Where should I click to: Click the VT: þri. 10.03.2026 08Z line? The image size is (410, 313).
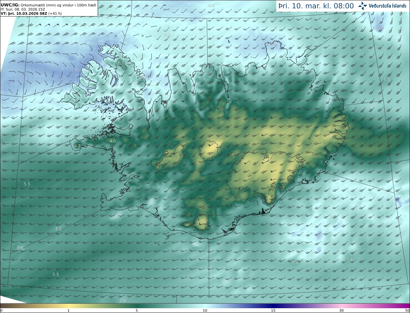(30, 13)
